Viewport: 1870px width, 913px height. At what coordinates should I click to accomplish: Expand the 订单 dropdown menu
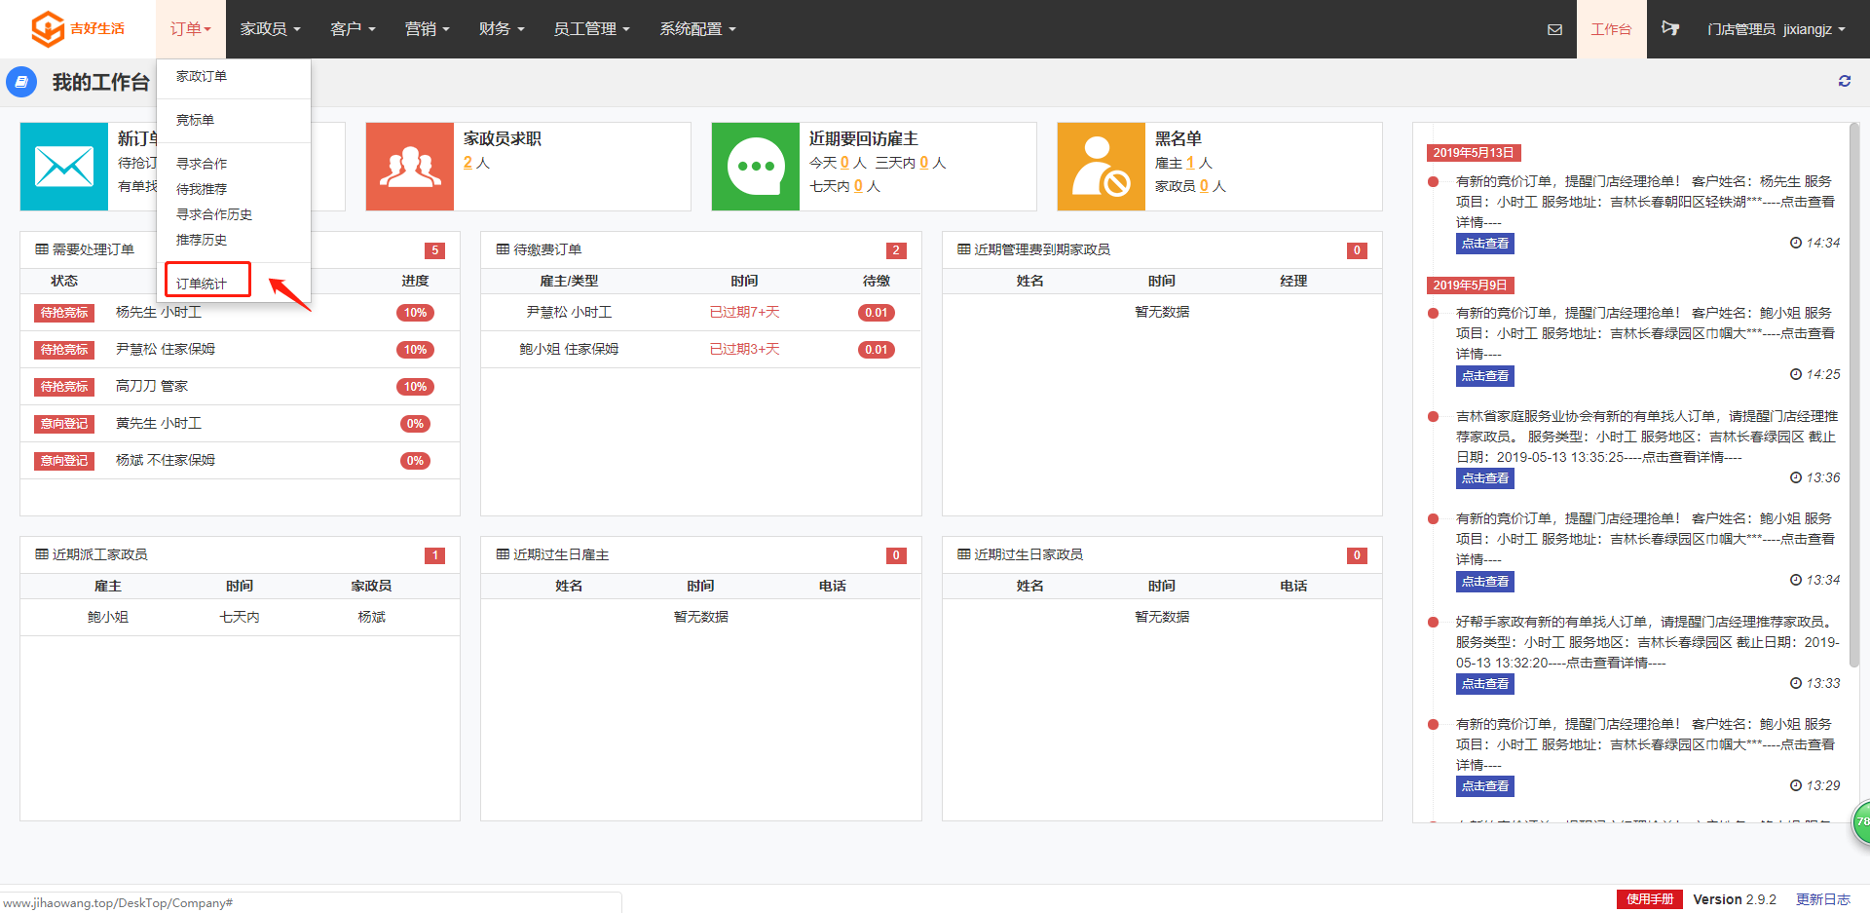tap(190, 29)
